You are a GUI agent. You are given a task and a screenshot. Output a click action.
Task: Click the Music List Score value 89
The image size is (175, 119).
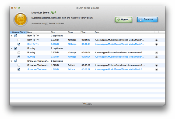(53, 13)
